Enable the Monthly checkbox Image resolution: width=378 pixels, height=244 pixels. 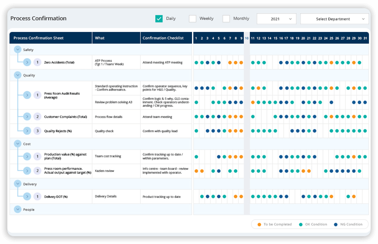tap(226, 19)
